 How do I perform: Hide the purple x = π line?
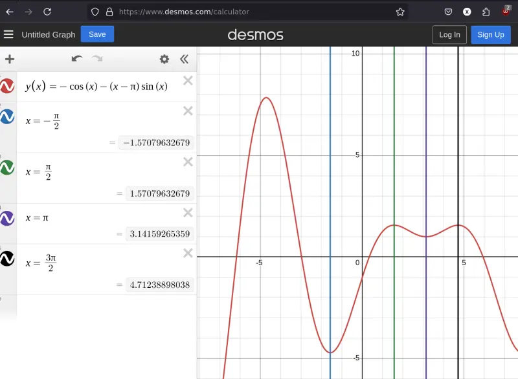pos(7,218)
